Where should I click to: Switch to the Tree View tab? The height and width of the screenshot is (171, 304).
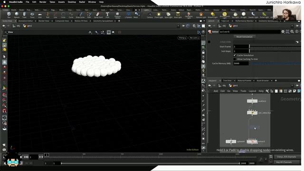coord(227,81)
